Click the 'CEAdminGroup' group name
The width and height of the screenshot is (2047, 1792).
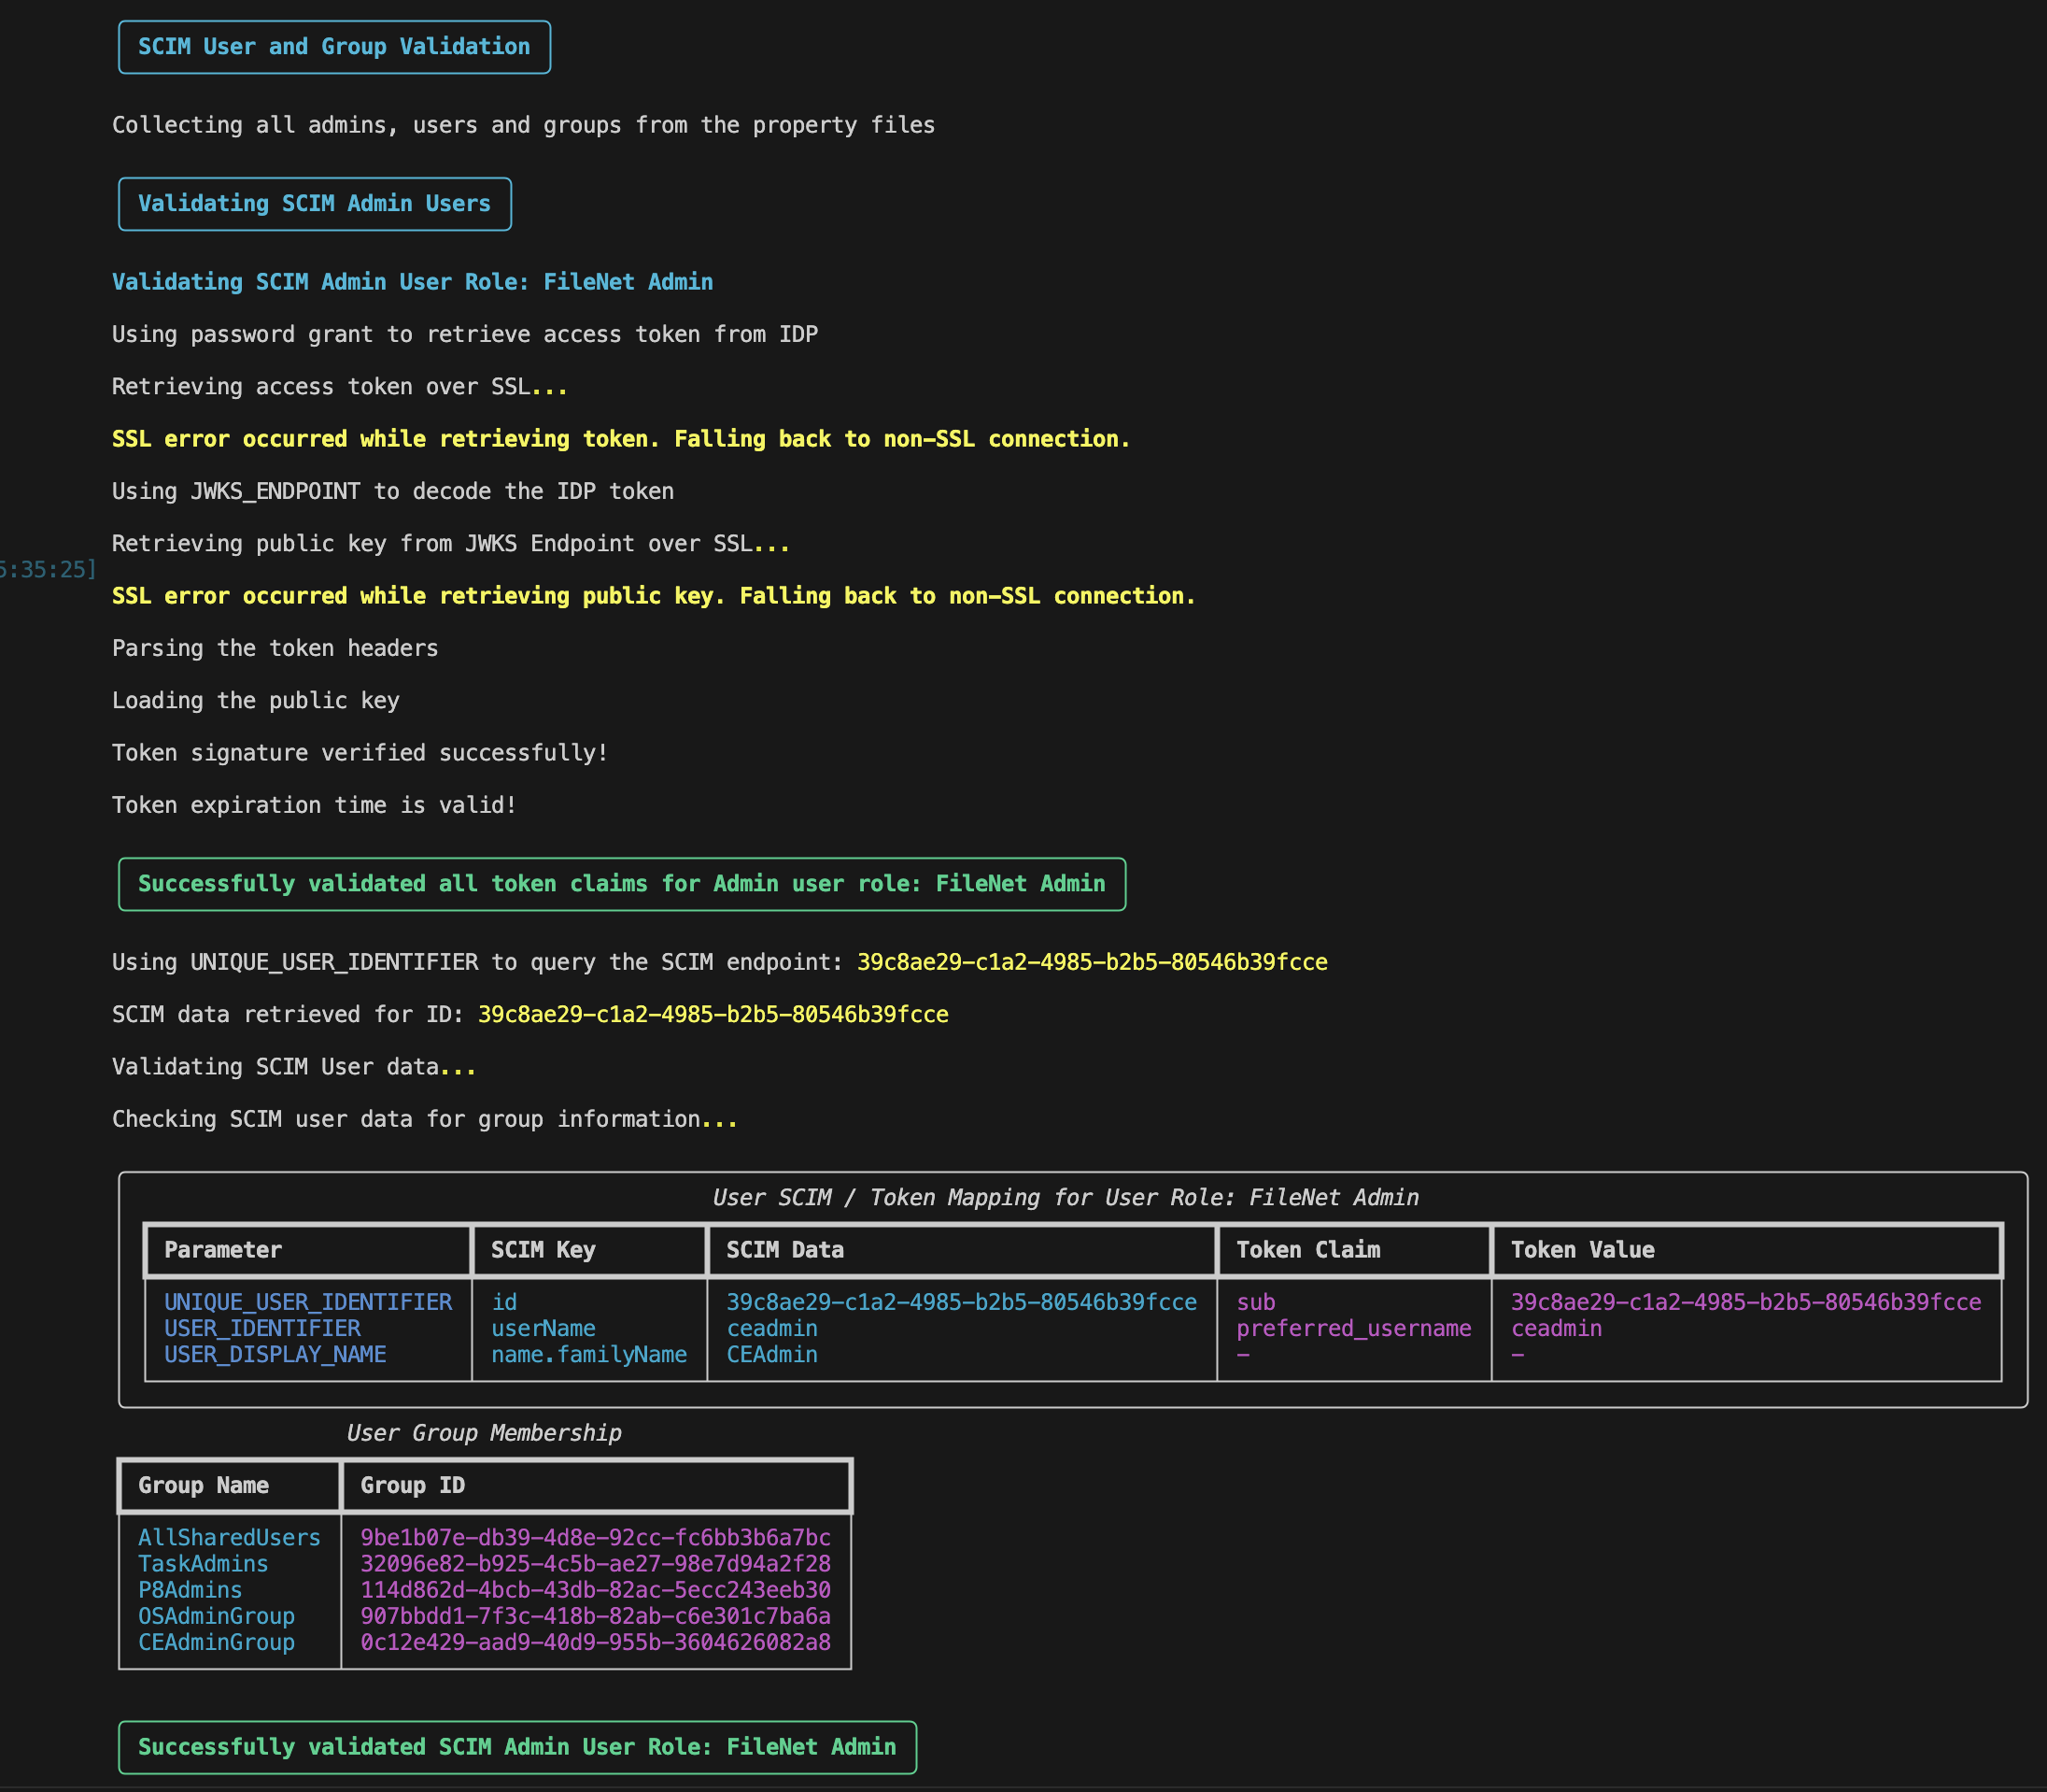[216, 1642]
